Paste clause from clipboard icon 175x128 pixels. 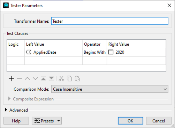[77, 78]
